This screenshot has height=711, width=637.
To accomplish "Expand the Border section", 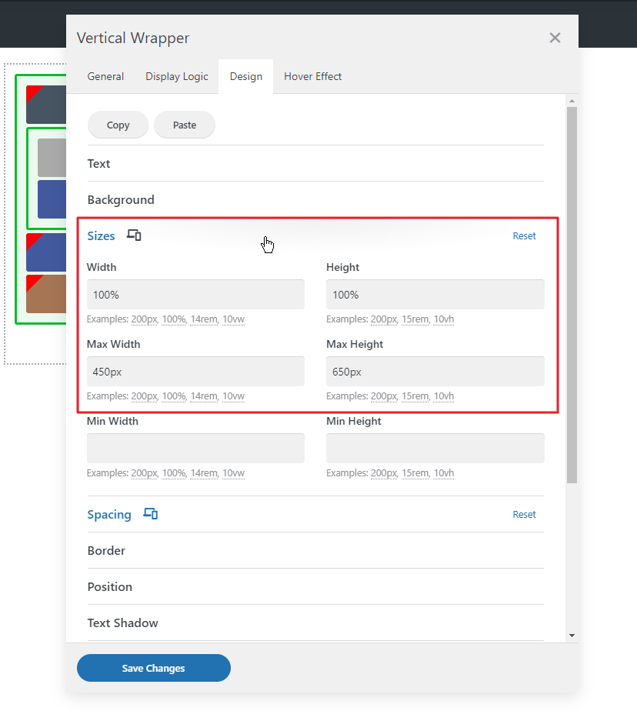I will click(315, 550).
